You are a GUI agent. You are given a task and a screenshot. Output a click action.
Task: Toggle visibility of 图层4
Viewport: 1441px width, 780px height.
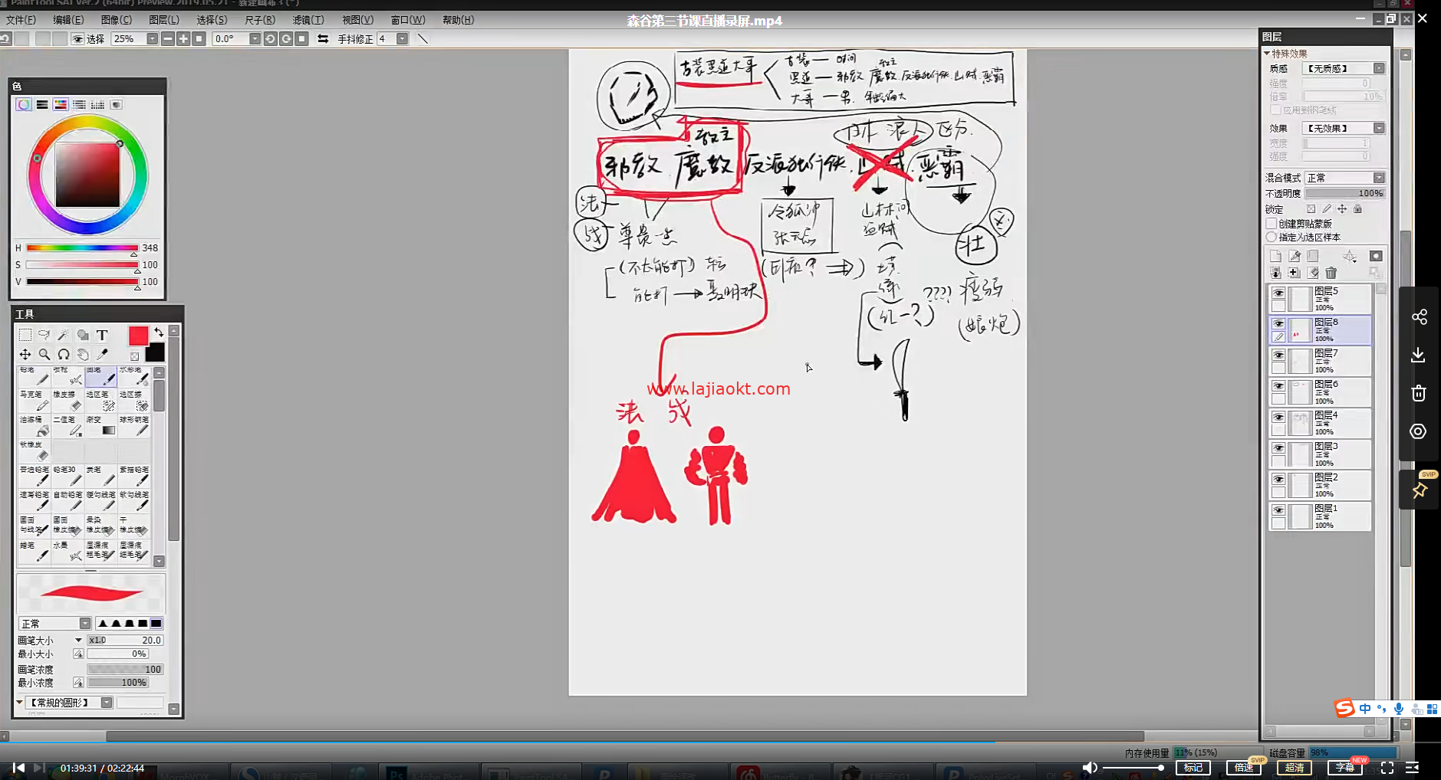click(1278, 418)
